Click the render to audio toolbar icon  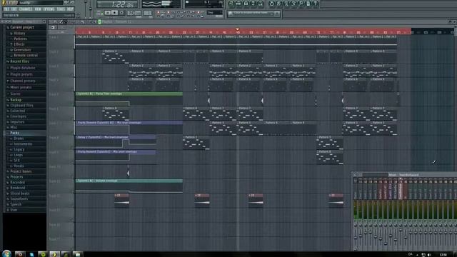point(286,4)
